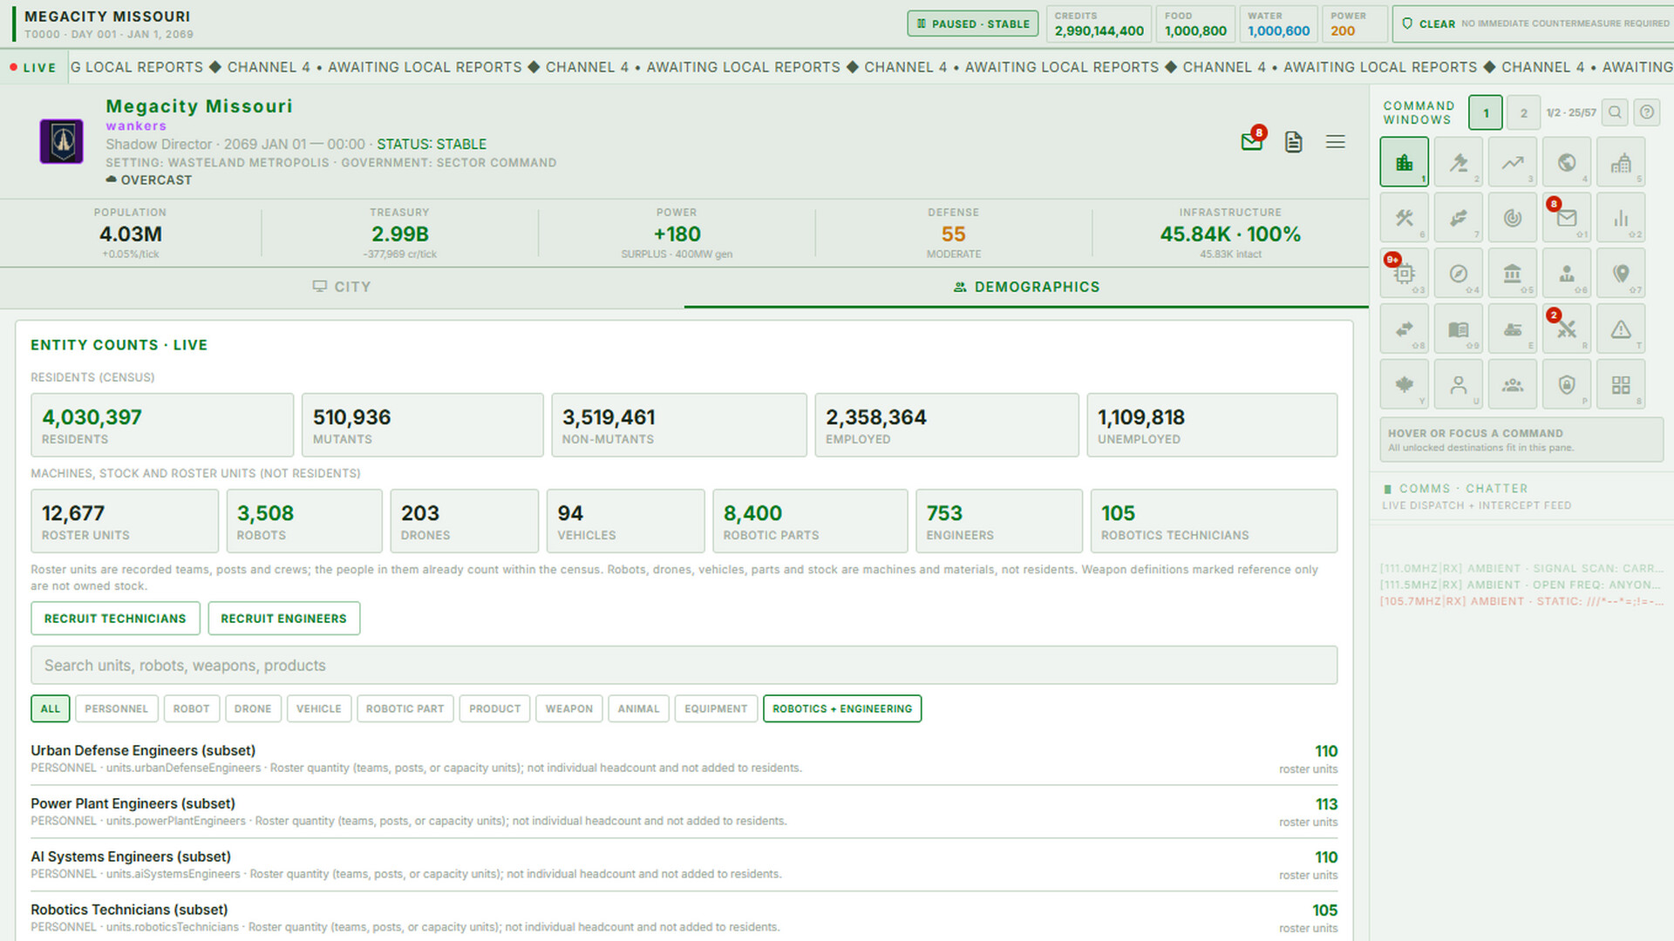Open the processor chip command window
Image resolution: width=1674 pixels, height=941 pixels.
(x=1404, y=274)
